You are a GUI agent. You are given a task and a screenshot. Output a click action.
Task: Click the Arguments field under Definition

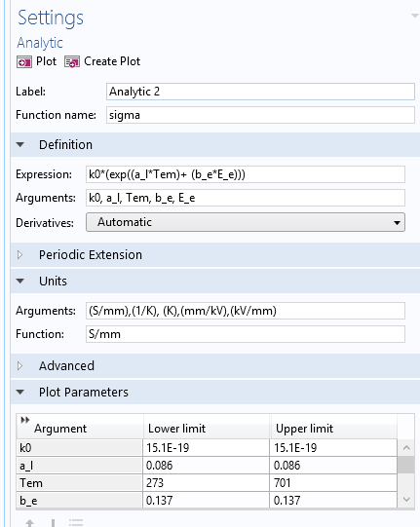point(246,198)
